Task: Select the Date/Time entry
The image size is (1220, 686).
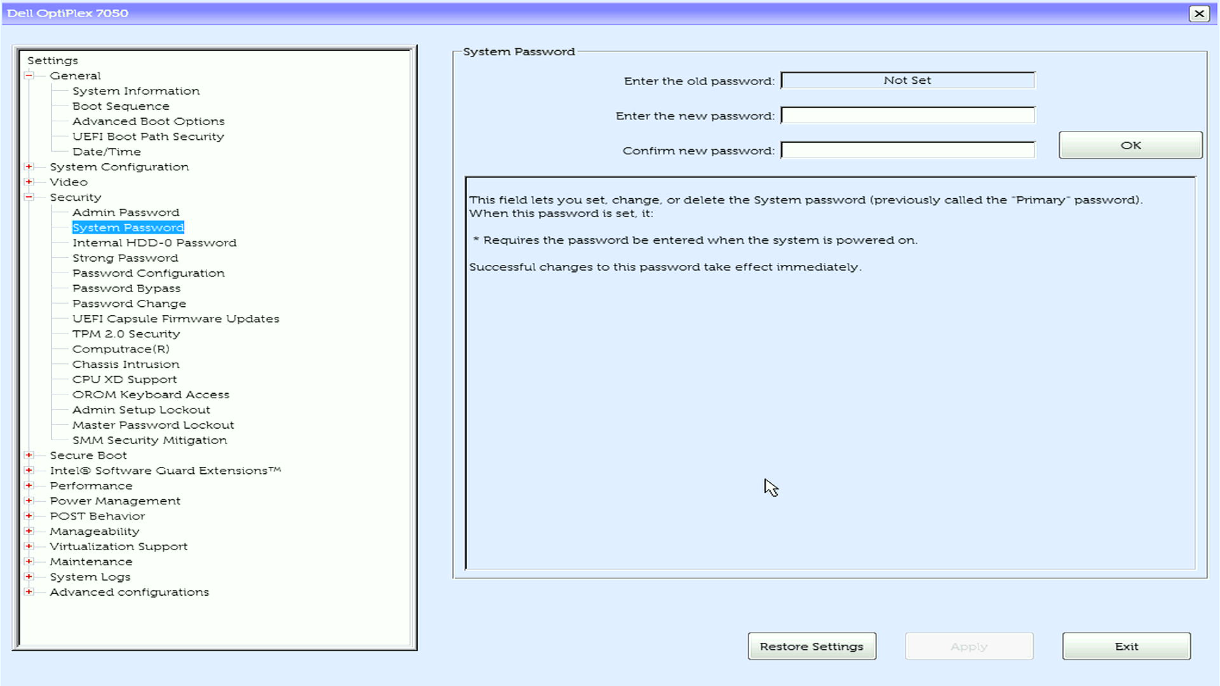Action: tap(106, 151)
